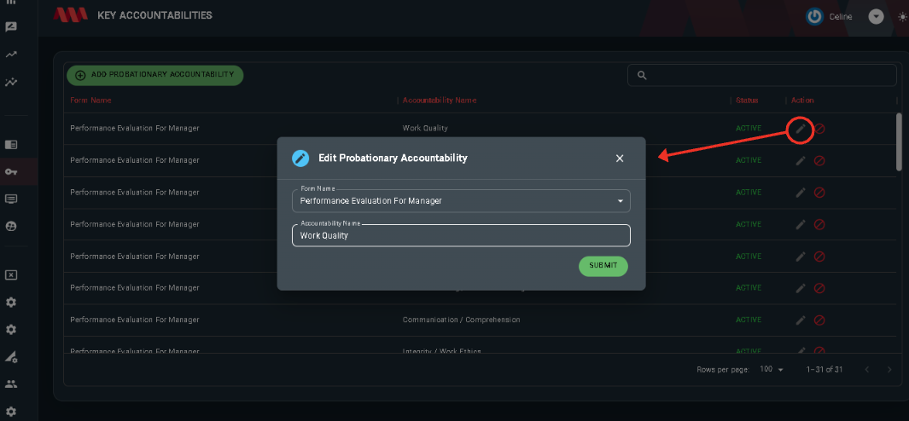Click the Submit button
The height and width of the screenshot is (421, 909).
pyautogui.click(x=603, y=266)
